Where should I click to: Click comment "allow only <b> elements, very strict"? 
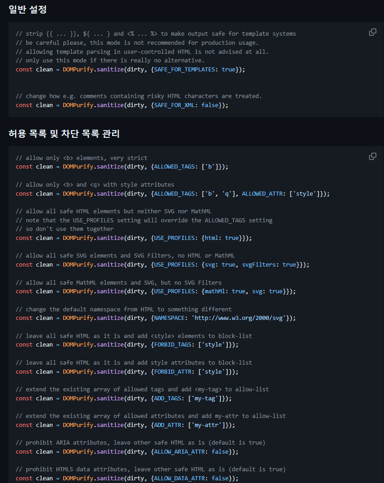coord(81,158)
